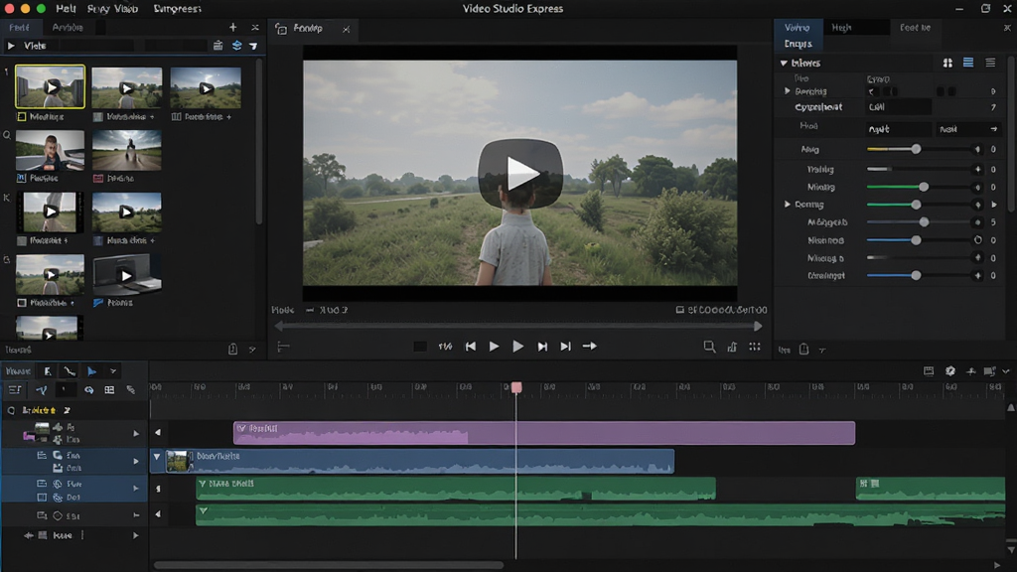Click the mark-in bracket icon below preview

click(283, 347)
